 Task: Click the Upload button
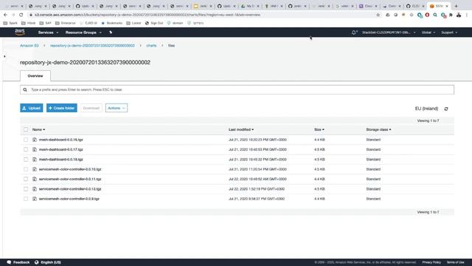pos(32,108)
